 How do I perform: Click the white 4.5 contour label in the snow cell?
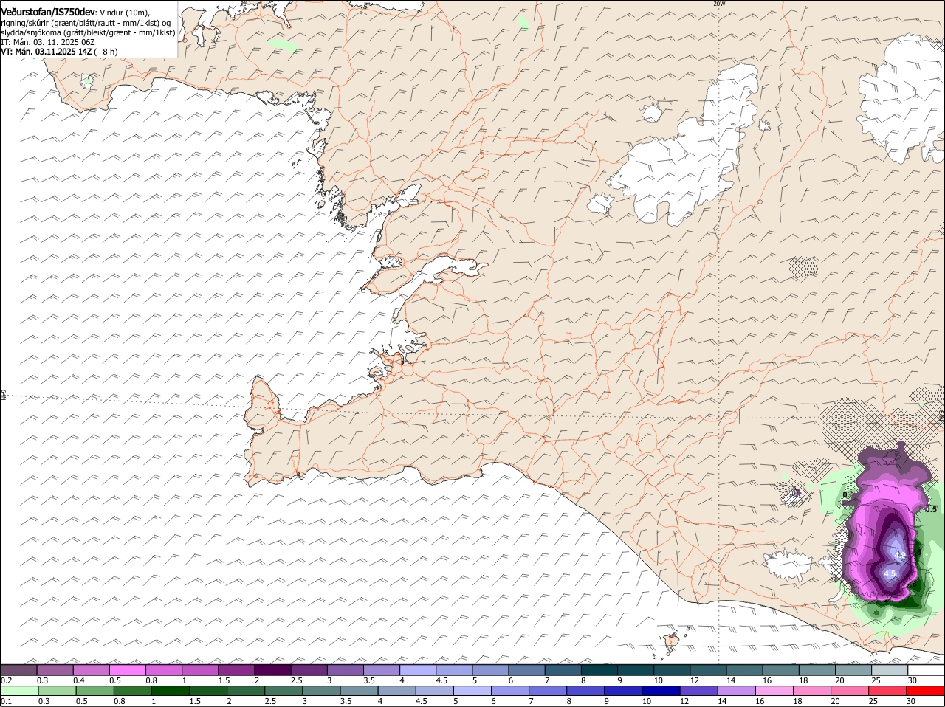pyautogui.click(x=890, y=573)
